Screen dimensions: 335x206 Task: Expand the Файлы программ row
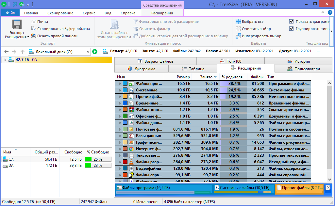pos(120,84)
